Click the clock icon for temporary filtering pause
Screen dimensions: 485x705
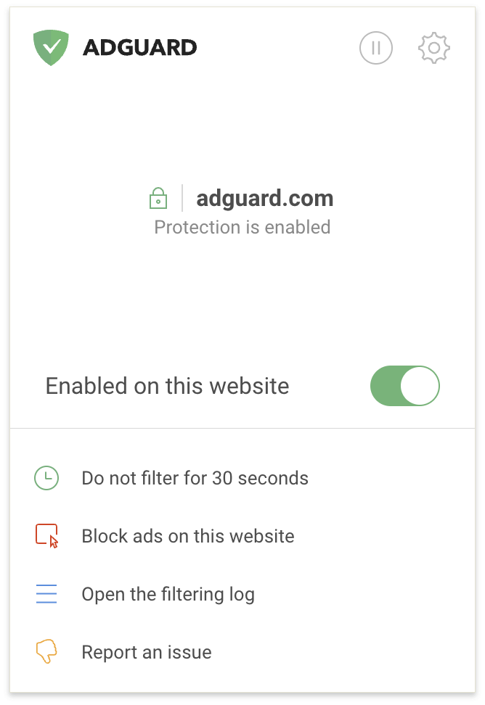point(46,478)
